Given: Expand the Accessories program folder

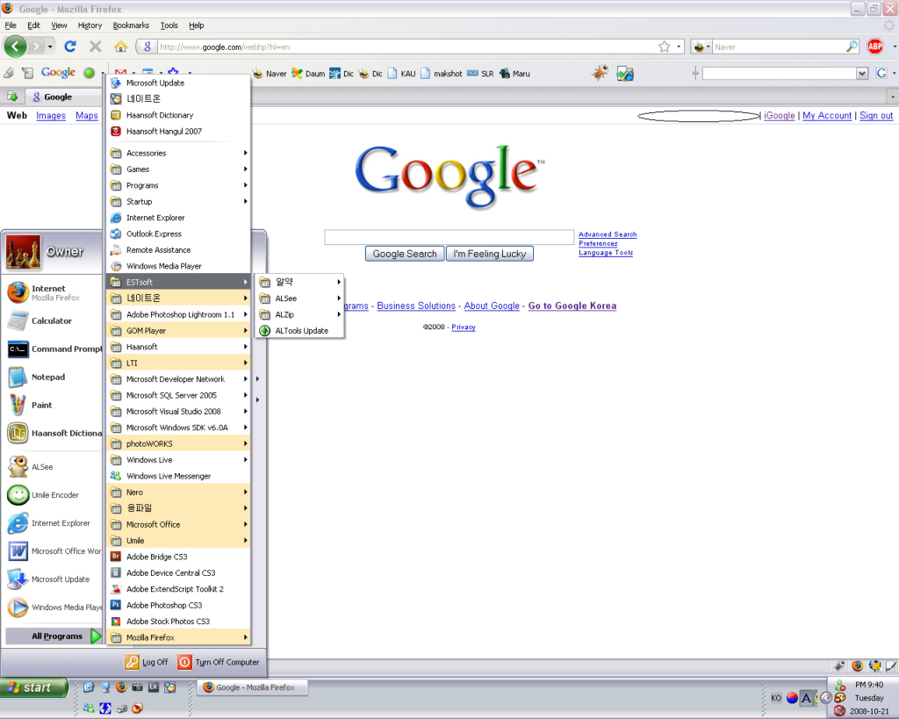Looking at the screenshot, I should [x=178, y=153].
